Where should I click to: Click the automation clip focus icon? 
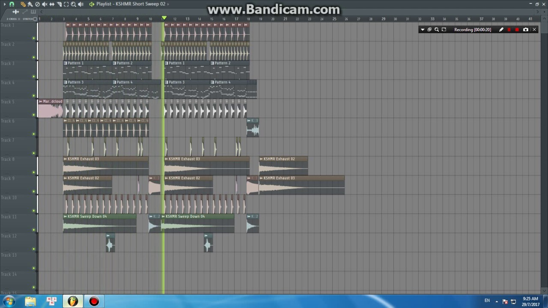tap(25, 12)
